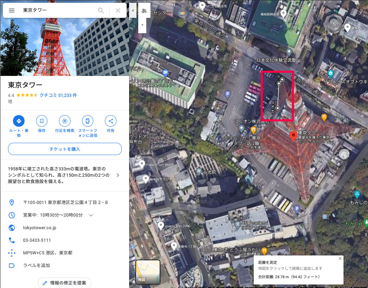Image resolution: width=368 pixels, height=288 pixels.
Task: Click the 機械振興会館 pin
Action: pos(283,14)
